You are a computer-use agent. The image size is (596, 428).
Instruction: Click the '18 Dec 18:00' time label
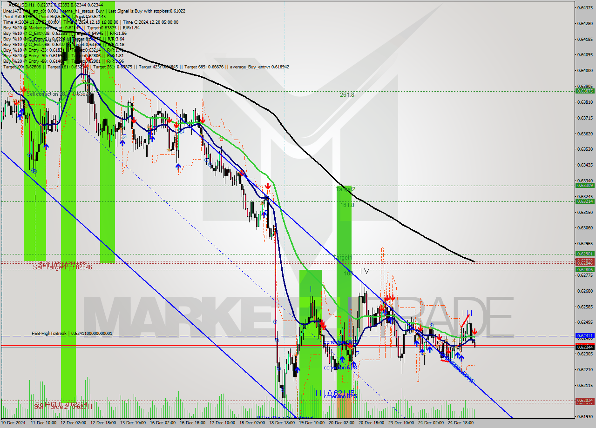282,423
